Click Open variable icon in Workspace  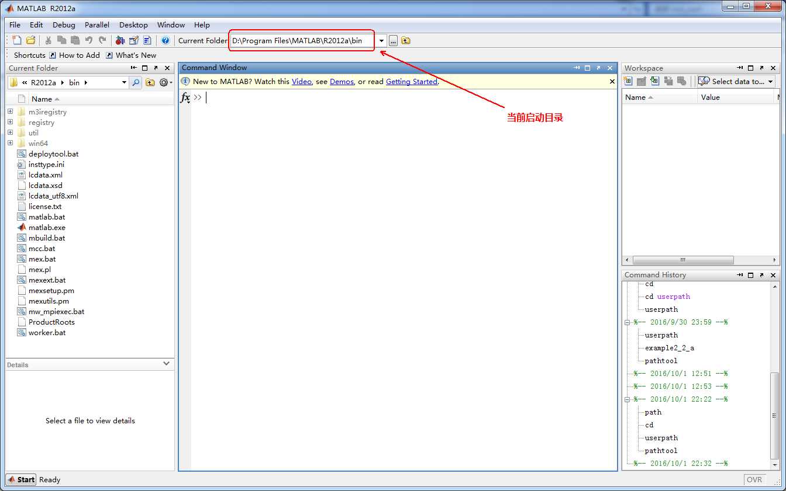(642, 81)
